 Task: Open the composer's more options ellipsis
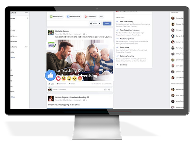click(101, 16)
